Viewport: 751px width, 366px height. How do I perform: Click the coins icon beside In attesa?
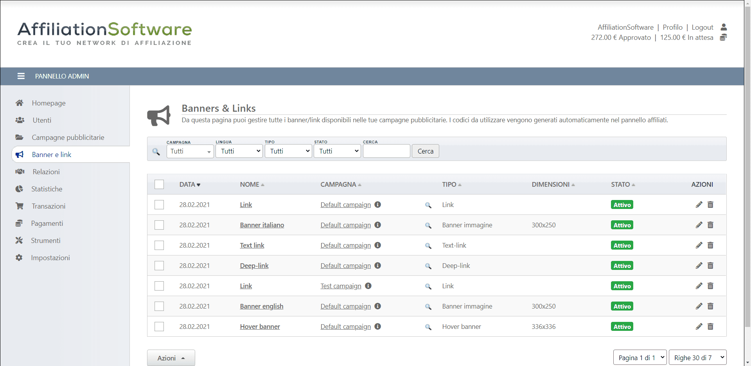click(x=723, y=37)
